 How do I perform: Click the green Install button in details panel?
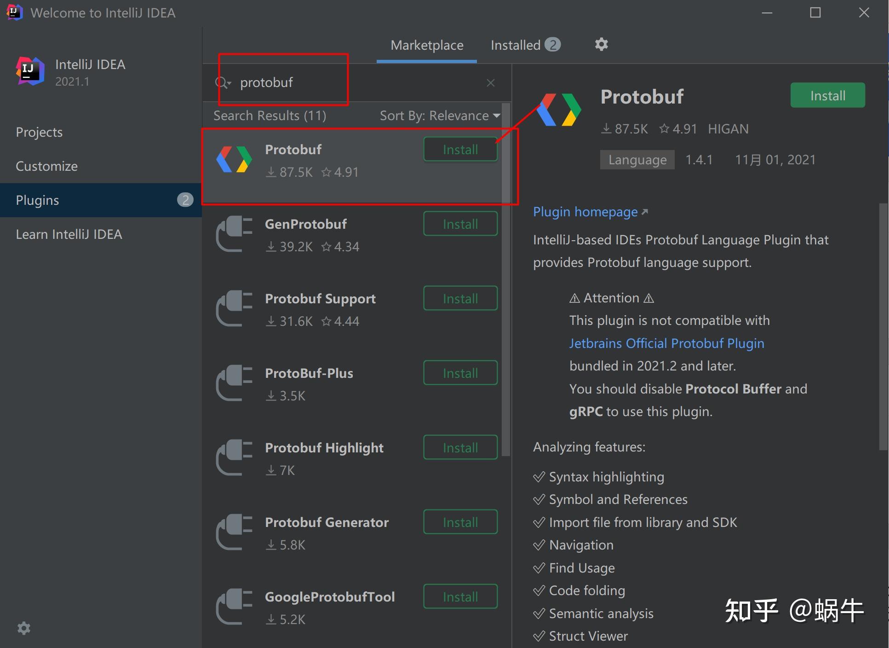pyautogui.click(x=827, y=95)
